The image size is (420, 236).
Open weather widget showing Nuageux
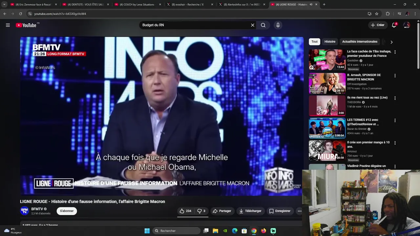(13, 231)
